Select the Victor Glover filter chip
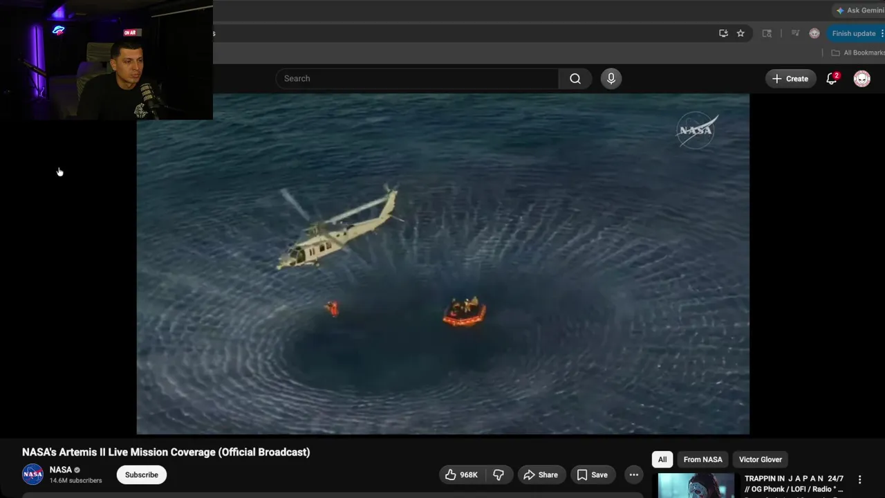The image size is (885, 498). 761,459
